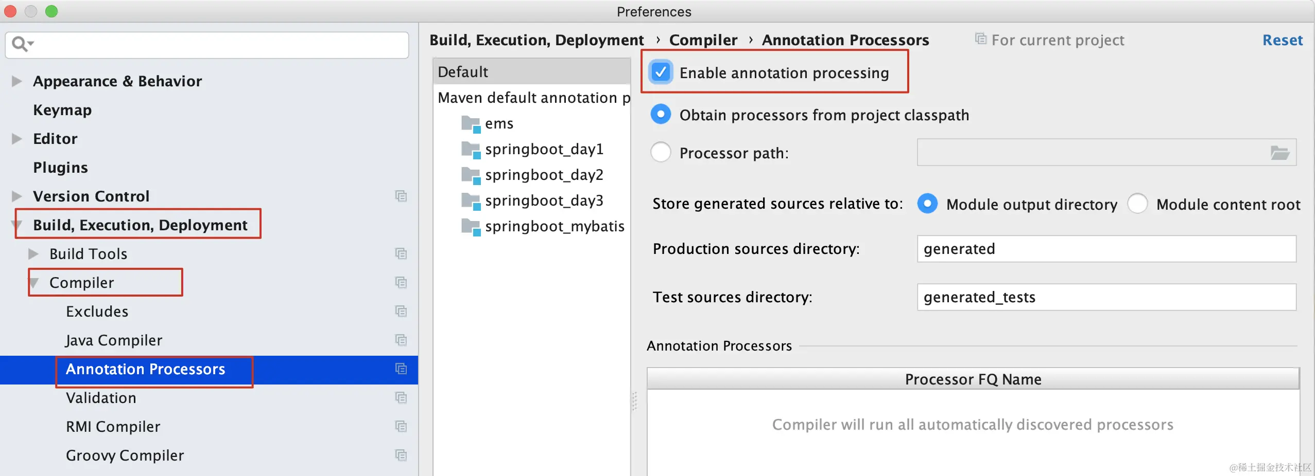Viewport: 1315px width, 476px height.
Task: Click the Reset link
Action: coord(1282,40)
